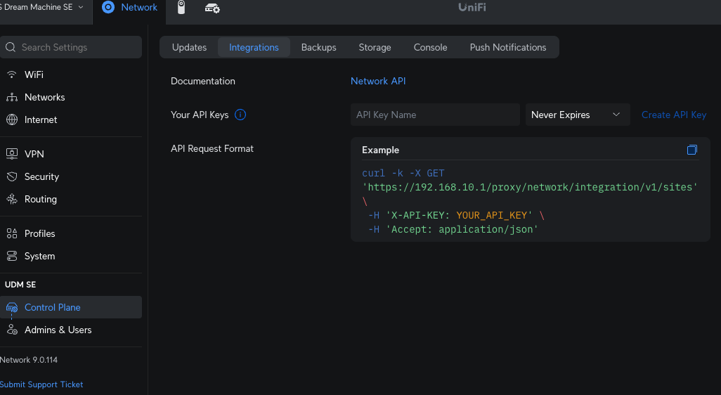Expand the Never Expires dropdown
Viewport: 721px width, 395px height.
578,115
